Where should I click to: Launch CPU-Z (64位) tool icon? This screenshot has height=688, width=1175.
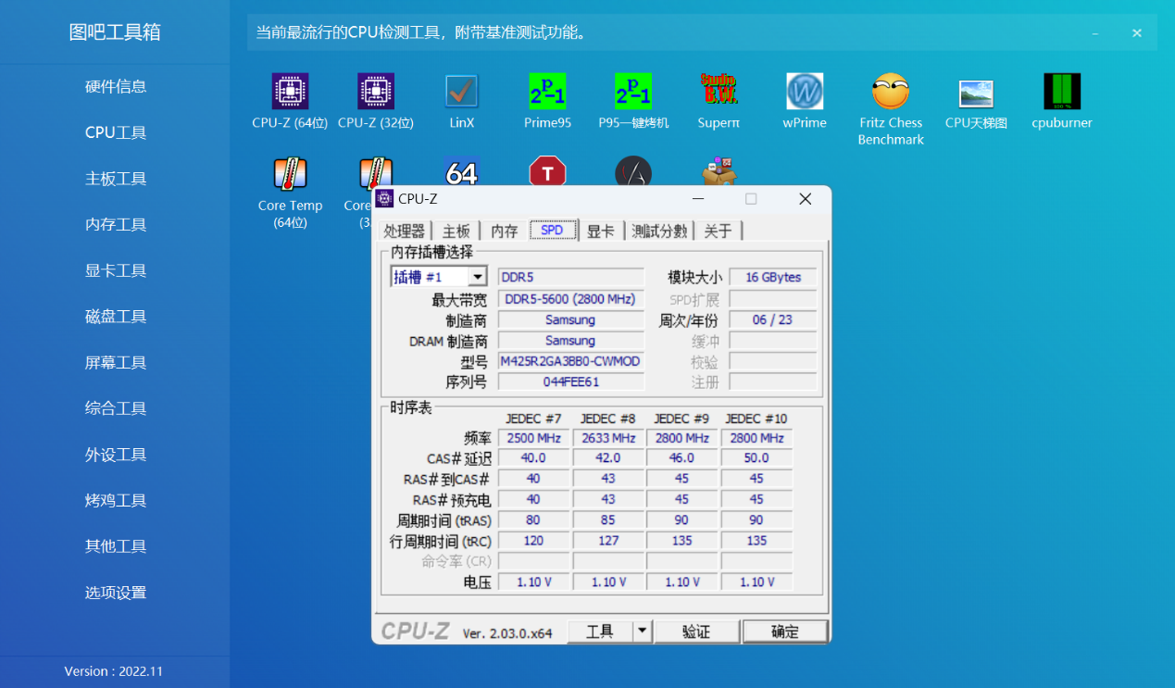pyautogui.click(x=290, y=92)
